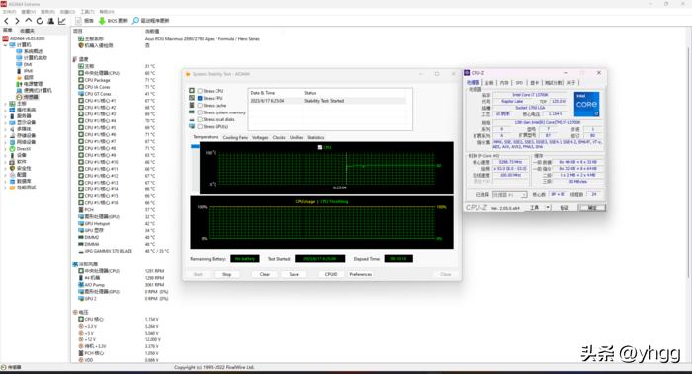Click the monitor icon beside Stress GPU(s)
This screenshot has height=374, width=692.
click(x=192, y=127)
